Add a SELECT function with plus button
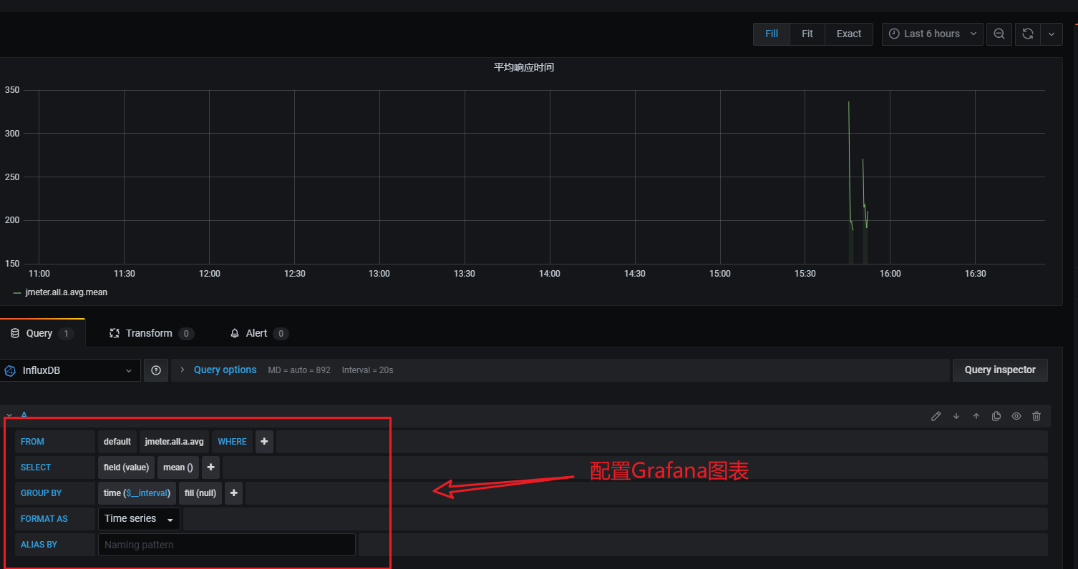Image resolution: width=1078 pixels, height=569 pixels. coord(210,467)
